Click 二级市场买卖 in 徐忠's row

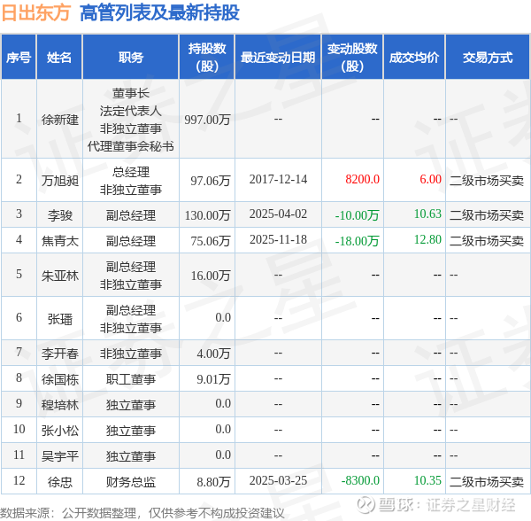pos(487,482)
